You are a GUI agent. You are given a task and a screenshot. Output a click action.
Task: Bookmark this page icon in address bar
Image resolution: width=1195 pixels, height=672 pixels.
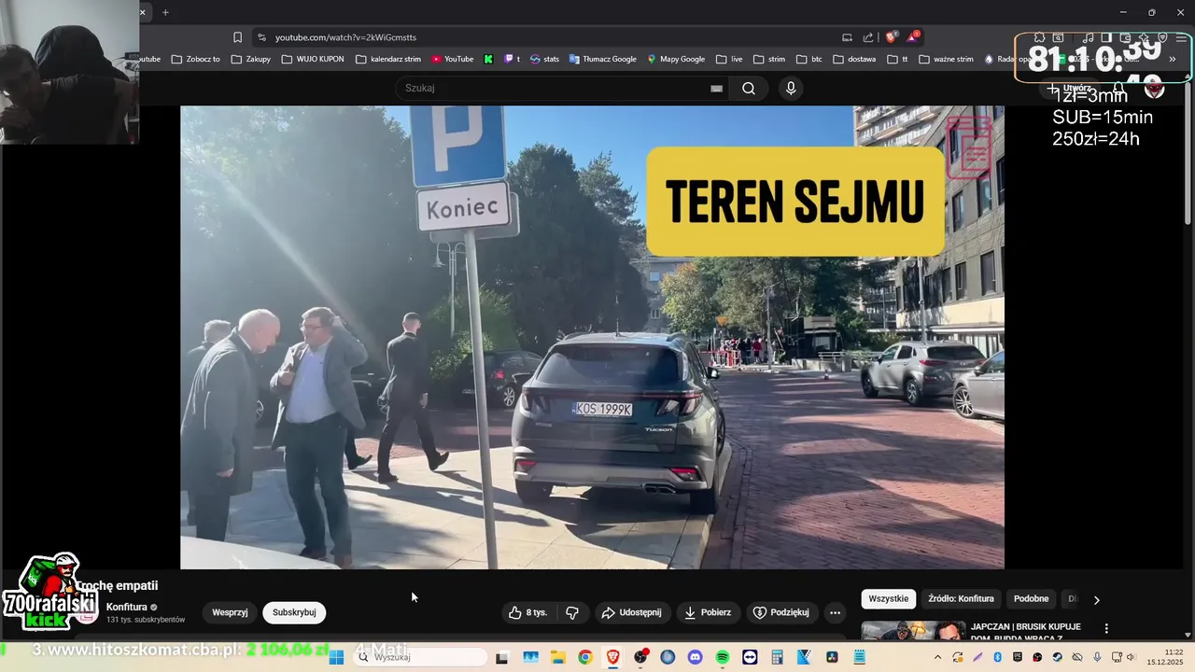[x=237, y=37]
